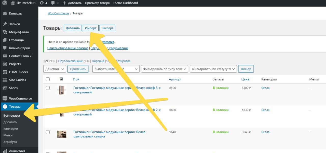Open Медиафайлы media library icon
326x153 pixels.
tap(5, 32)
